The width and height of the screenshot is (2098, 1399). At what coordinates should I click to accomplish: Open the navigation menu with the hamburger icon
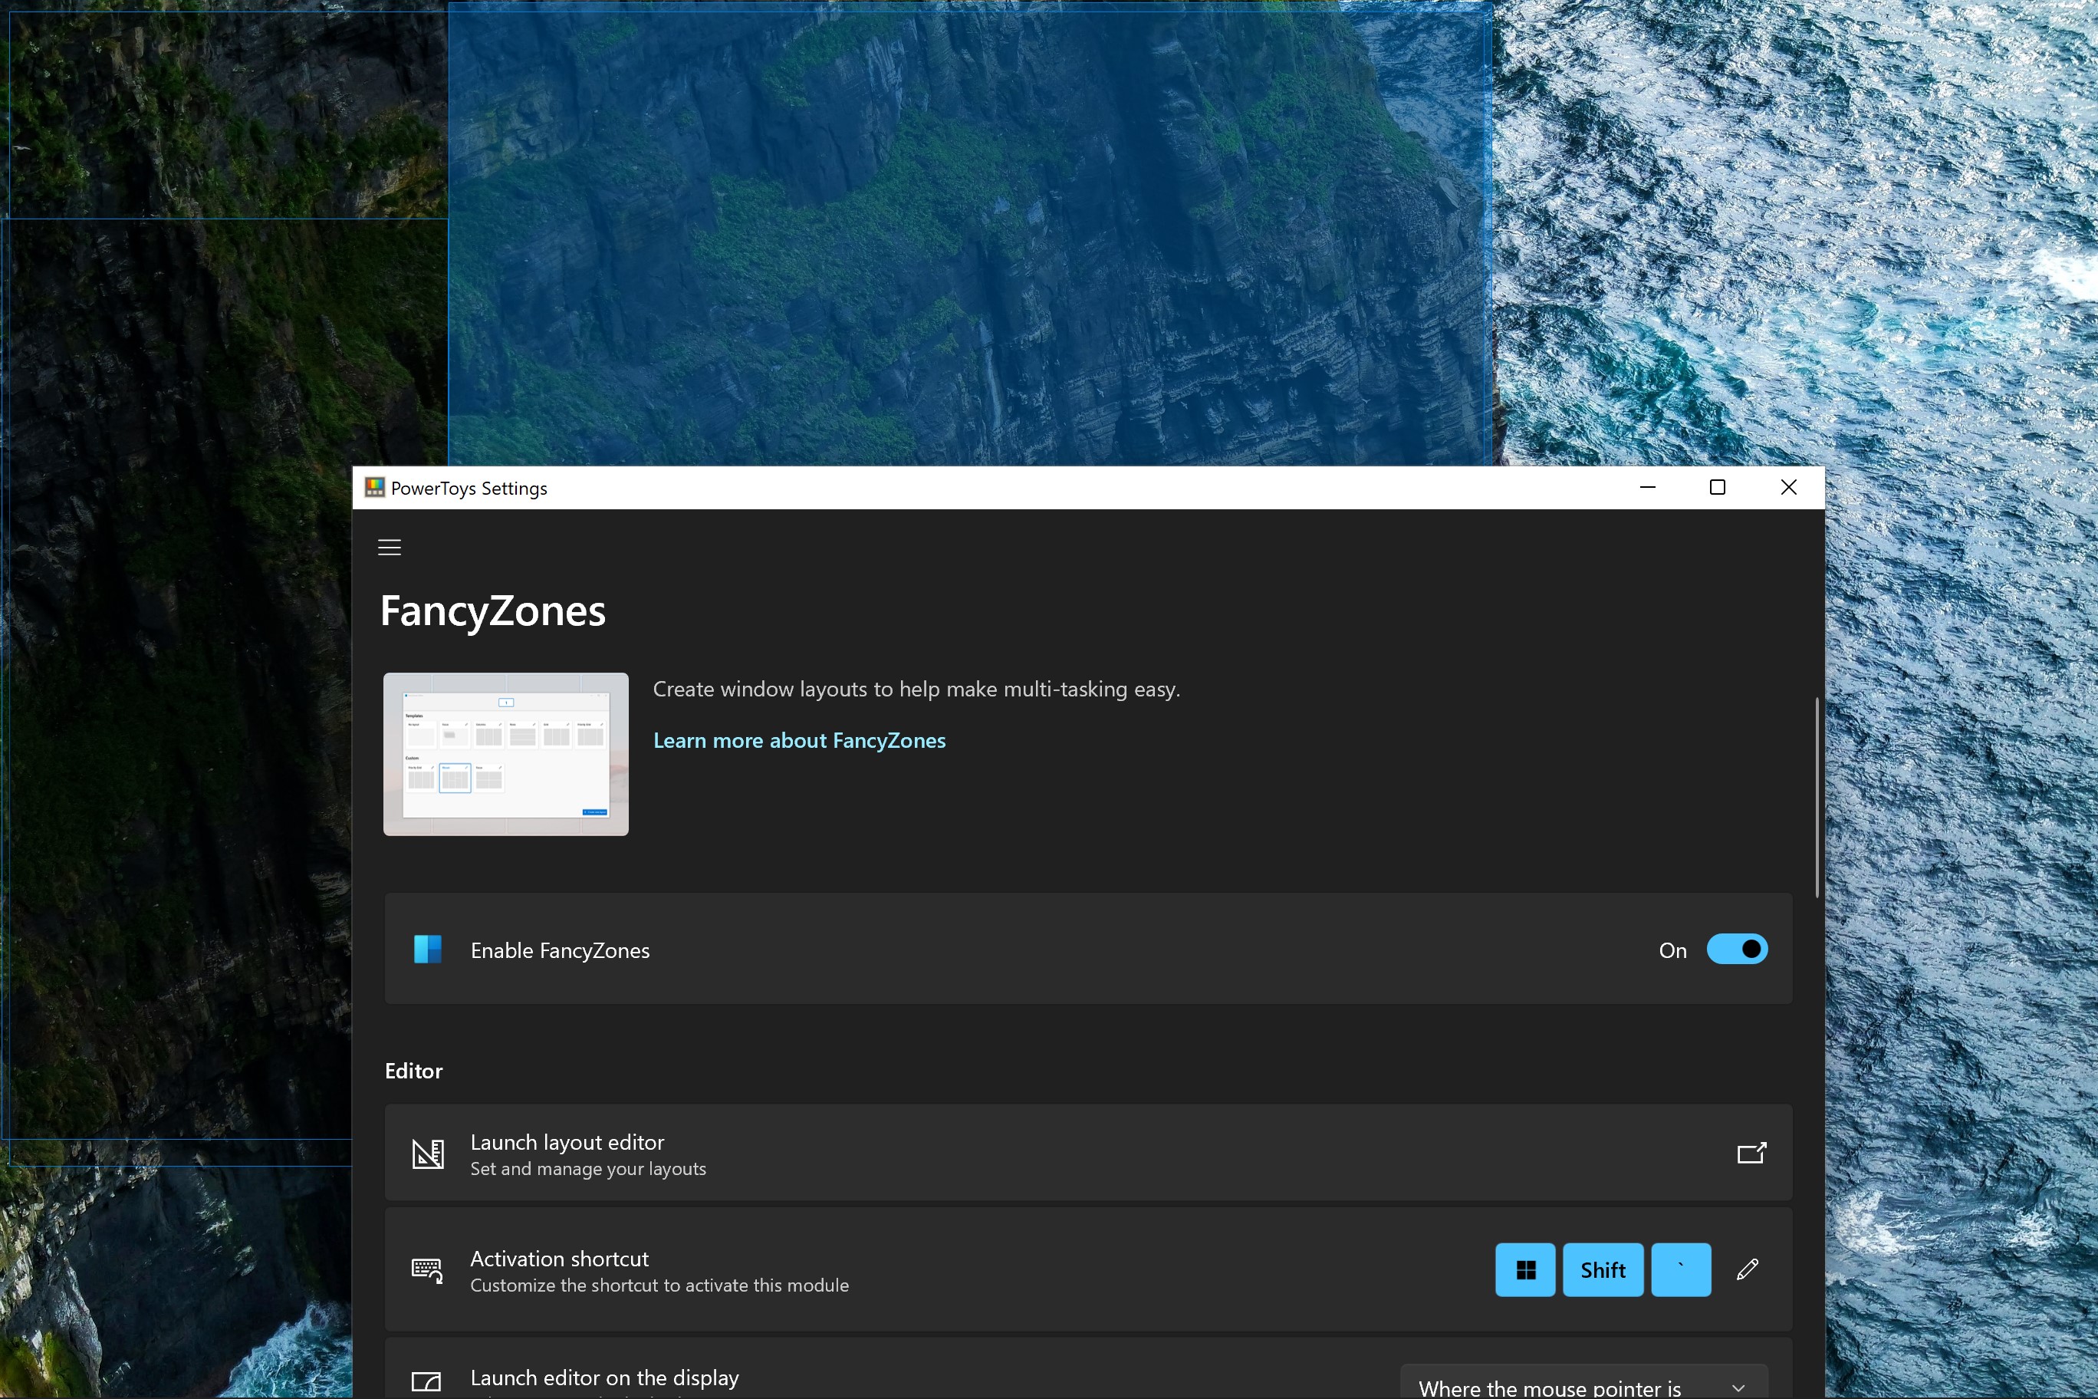click(389, 547)
